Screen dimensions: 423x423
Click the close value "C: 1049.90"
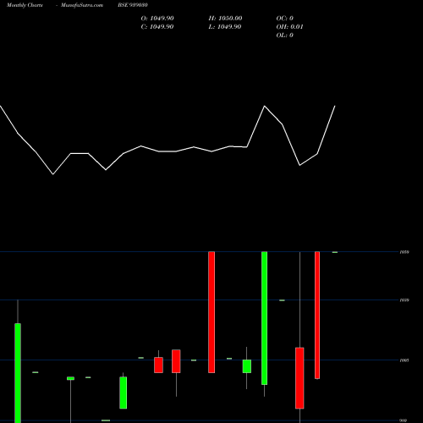click(157, 27)
